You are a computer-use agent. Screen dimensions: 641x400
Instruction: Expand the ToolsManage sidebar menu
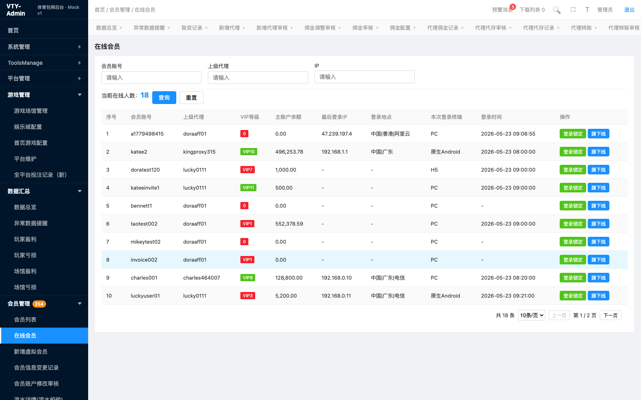44,63
